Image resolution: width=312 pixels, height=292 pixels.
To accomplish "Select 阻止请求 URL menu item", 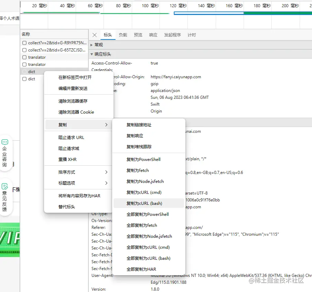I will [x=78, y=137].
